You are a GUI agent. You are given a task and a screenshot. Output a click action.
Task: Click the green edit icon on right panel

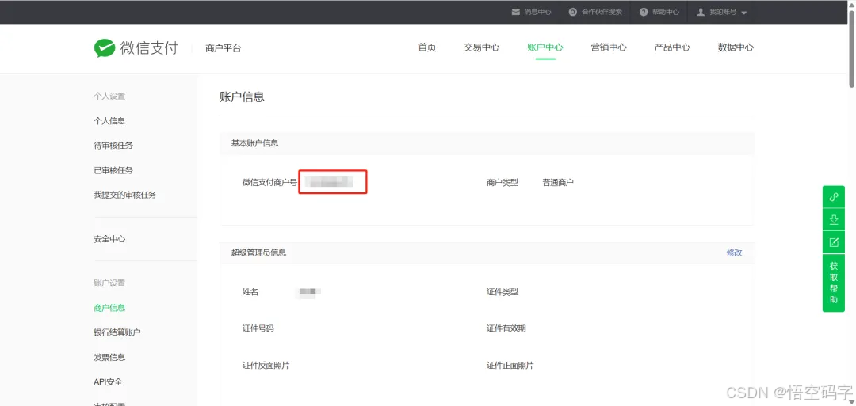pyautogui.click(x=834, y=242)
